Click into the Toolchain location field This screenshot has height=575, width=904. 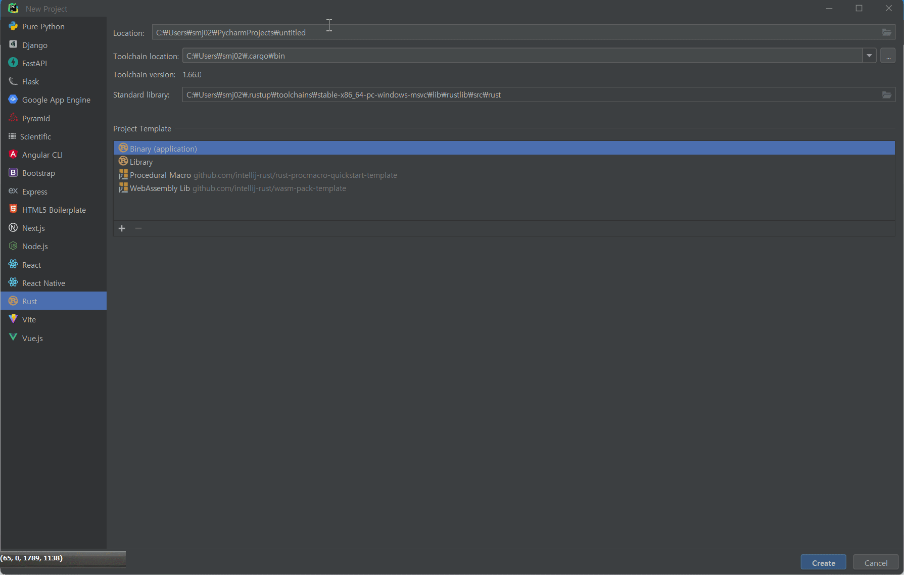coord(522,56)
